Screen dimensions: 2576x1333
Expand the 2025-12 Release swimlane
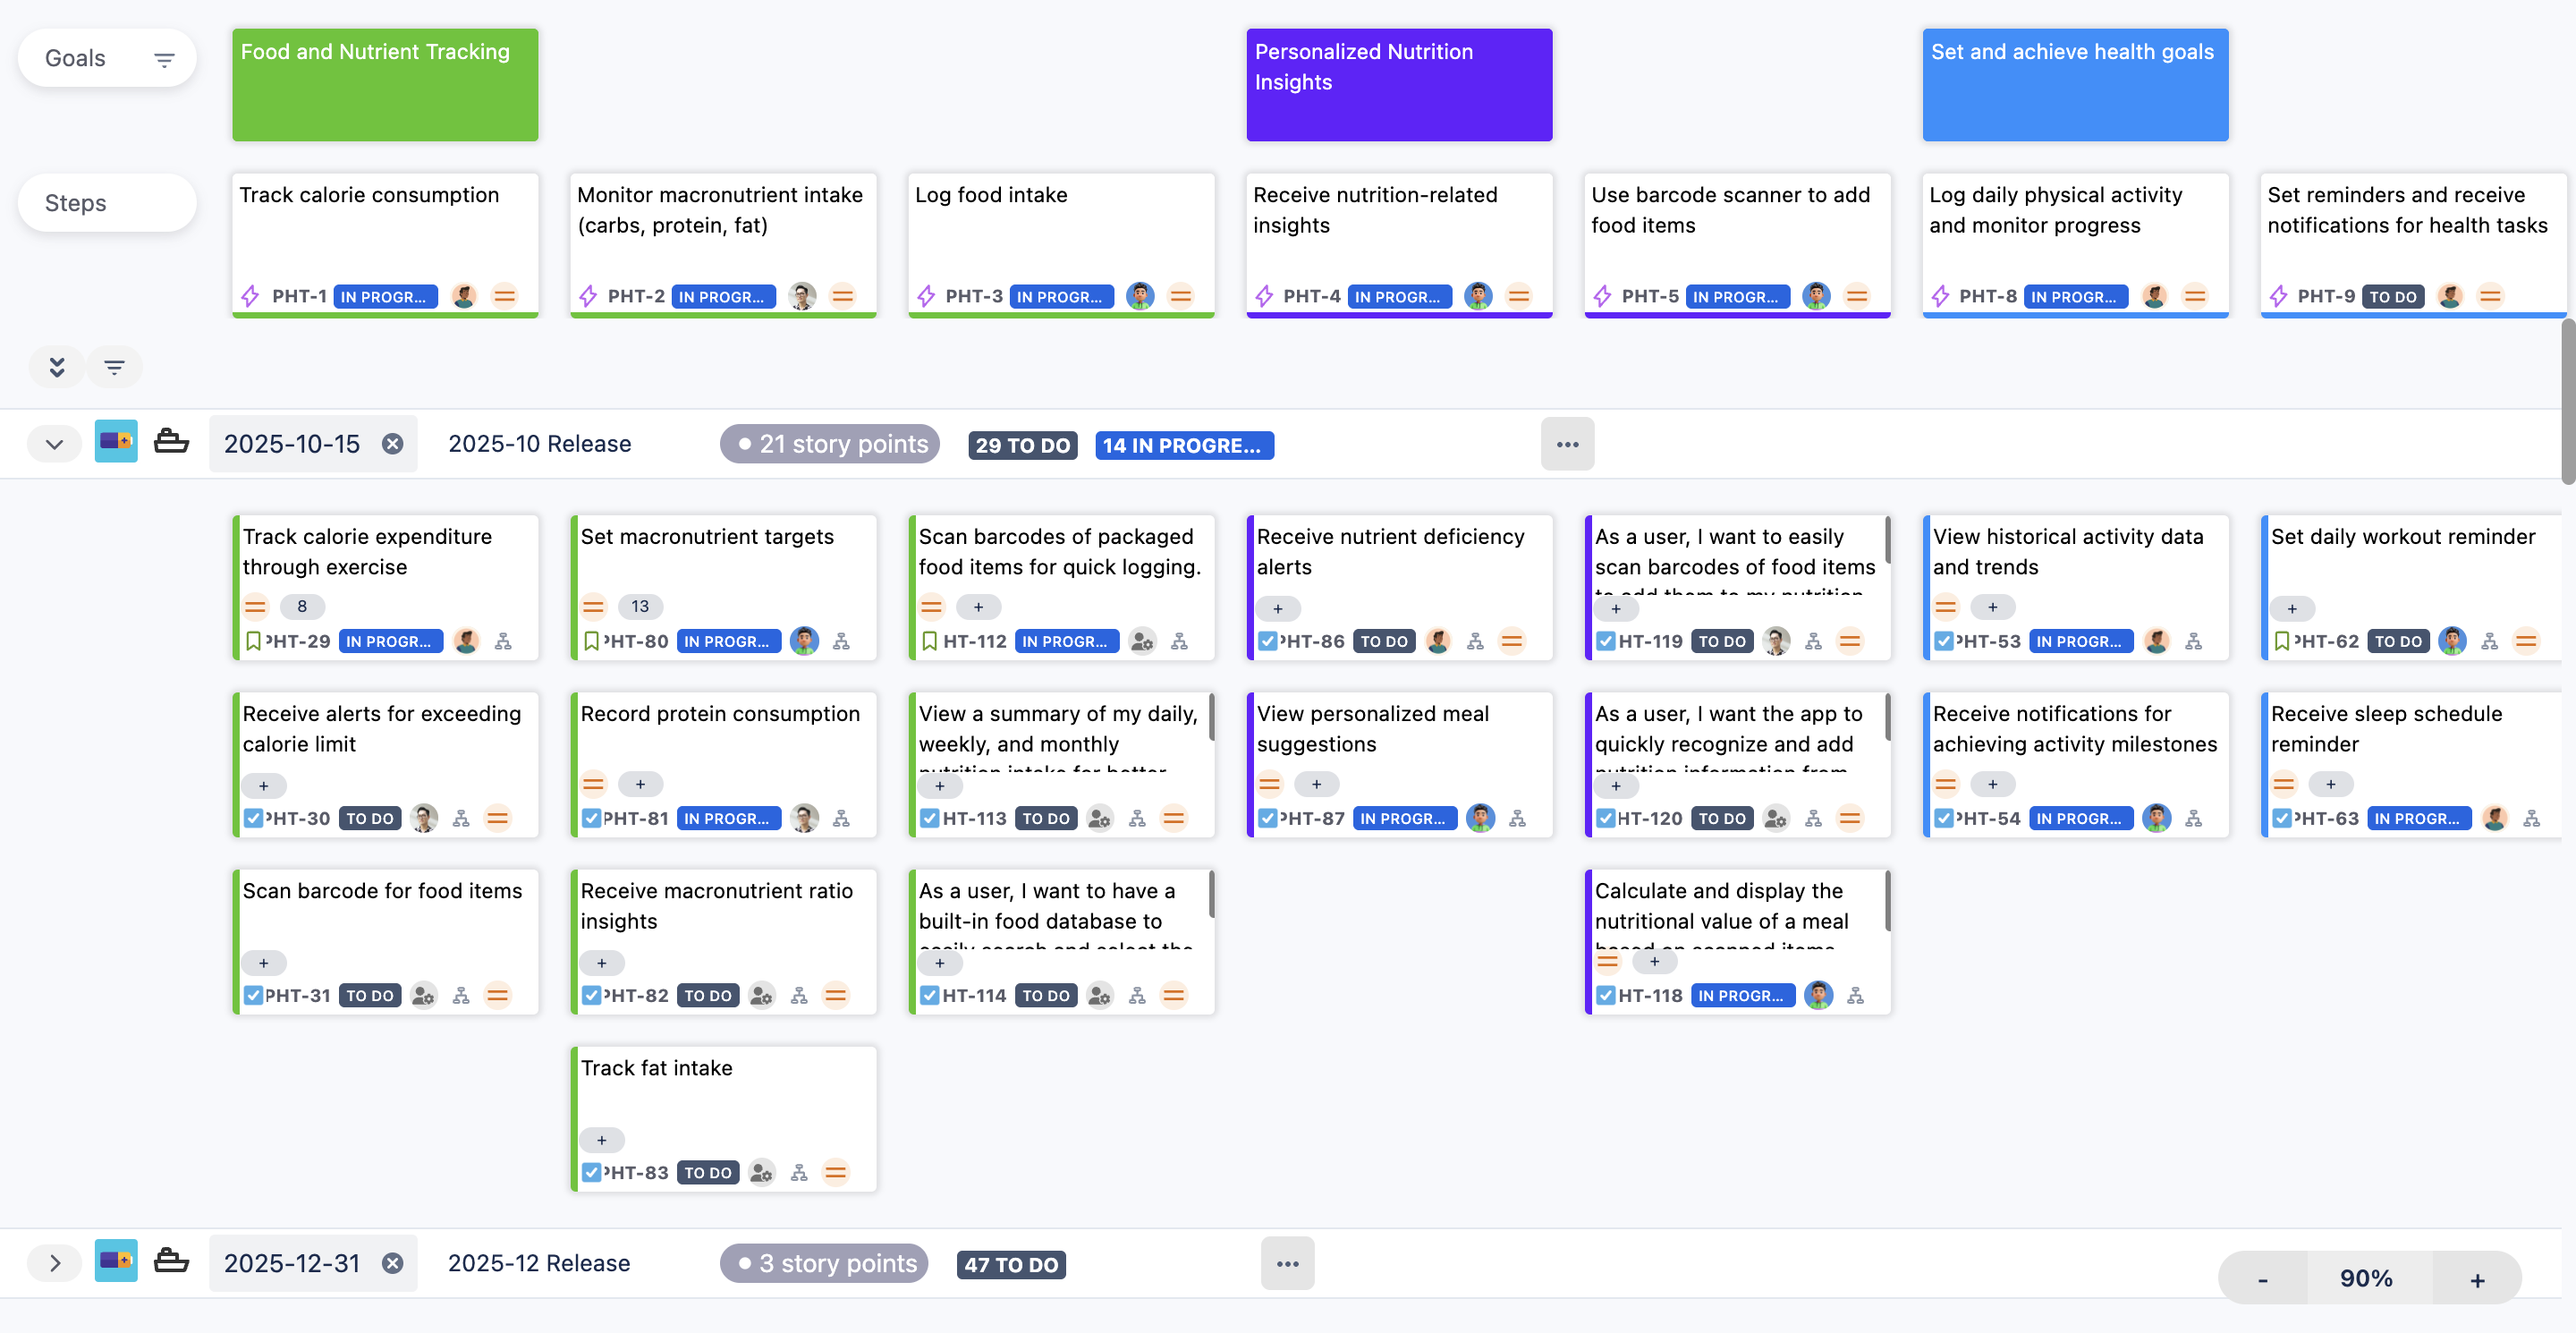pos(55,1263)
